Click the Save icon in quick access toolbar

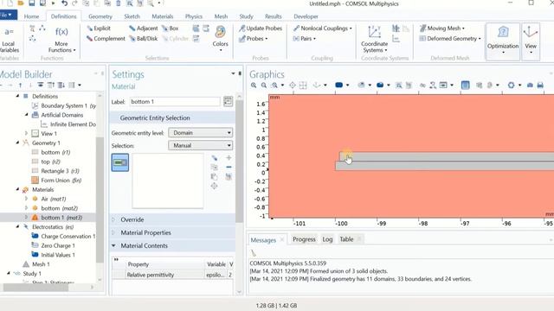[31, 3]
